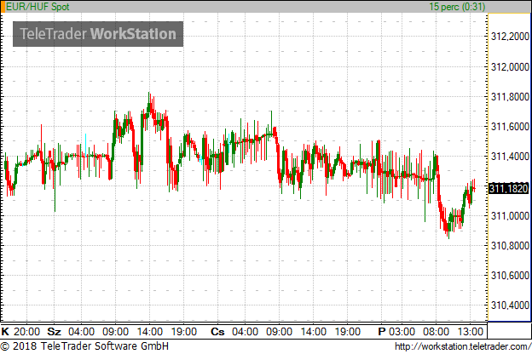
Task: Click the Cs day marker on time axis
Action: [217, 331]
